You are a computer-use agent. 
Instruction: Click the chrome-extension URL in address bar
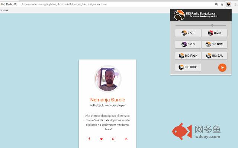[x=64, y=4]
